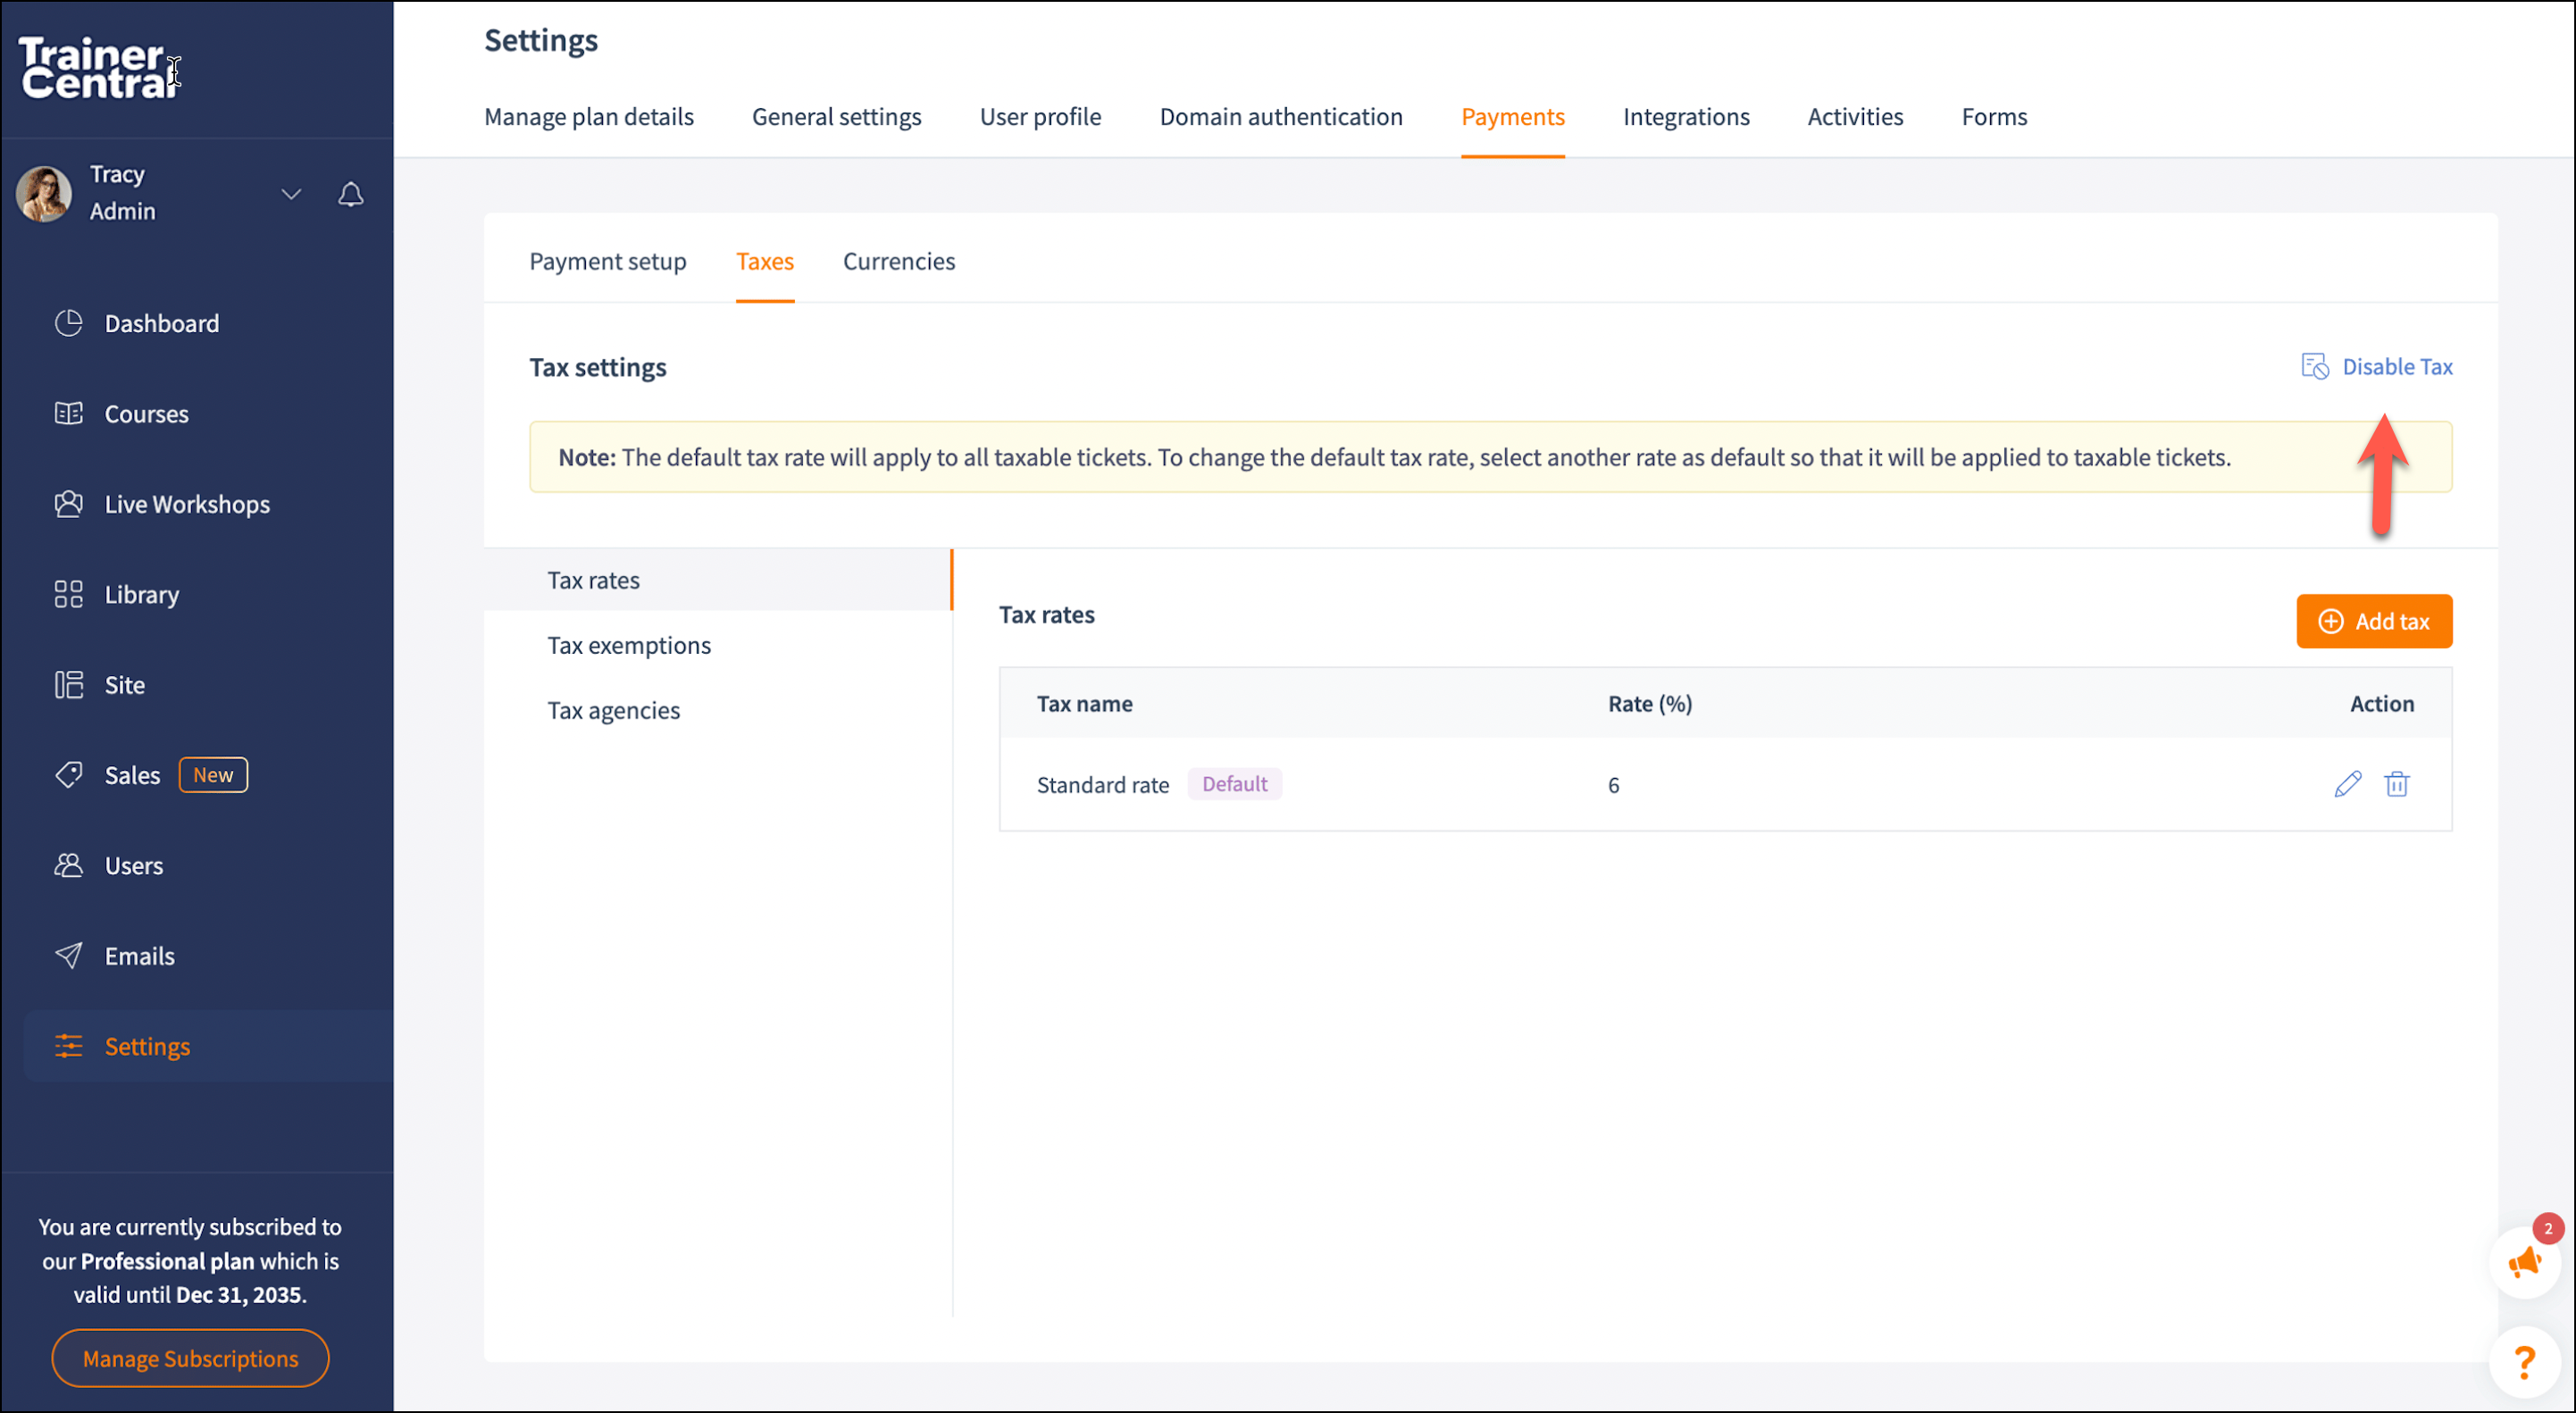Click the notification bell icon
The image size is (2576, 1413).
tap(350, 194)
